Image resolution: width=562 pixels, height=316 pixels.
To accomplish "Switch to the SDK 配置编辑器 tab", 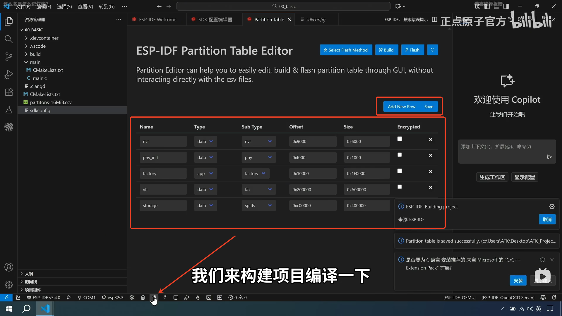I will click(x=215, y=20).
